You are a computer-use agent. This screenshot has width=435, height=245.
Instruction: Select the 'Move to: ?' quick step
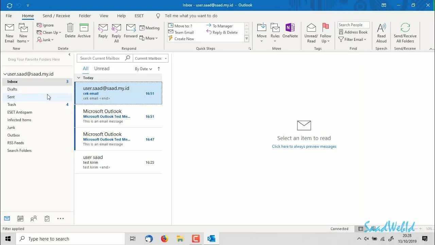point(180,26)
